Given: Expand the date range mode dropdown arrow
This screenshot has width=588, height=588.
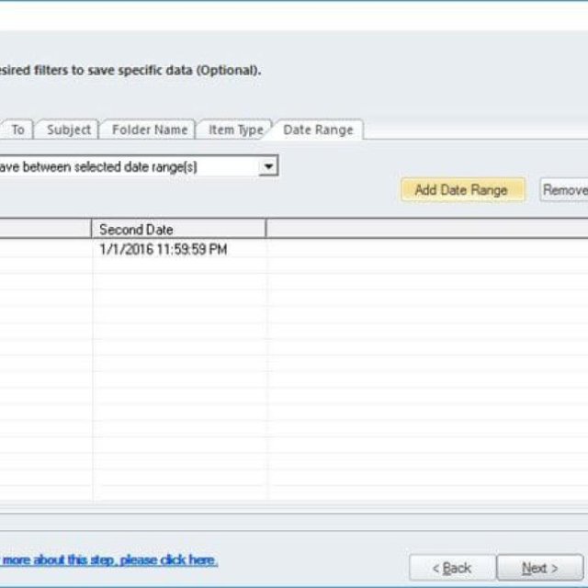Looking at the screenshot, I should 268,166.
